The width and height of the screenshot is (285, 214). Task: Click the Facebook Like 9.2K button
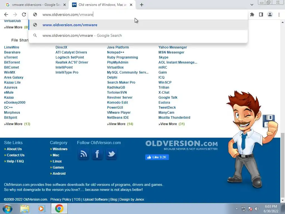(157, 157)
